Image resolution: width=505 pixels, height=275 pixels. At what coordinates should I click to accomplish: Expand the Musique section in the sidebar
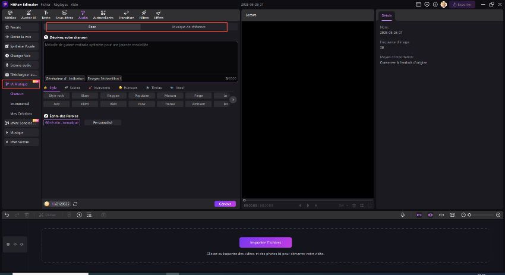coord(21,132)
